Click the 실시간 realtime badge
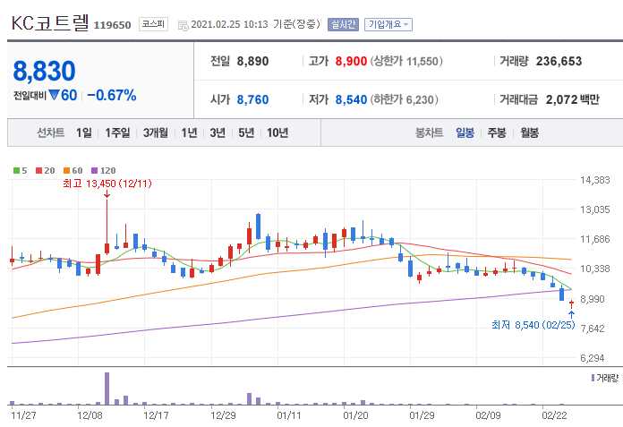Viewport: 623px width, 427px height. tap(343, 25)
